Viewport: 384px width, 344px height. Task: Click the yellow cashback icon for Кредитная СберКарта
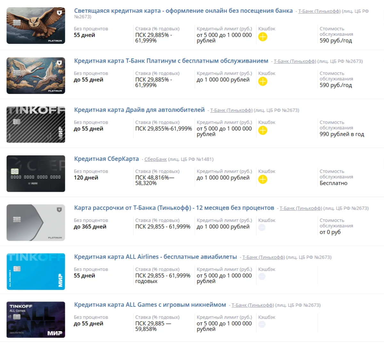coord(263,179)
